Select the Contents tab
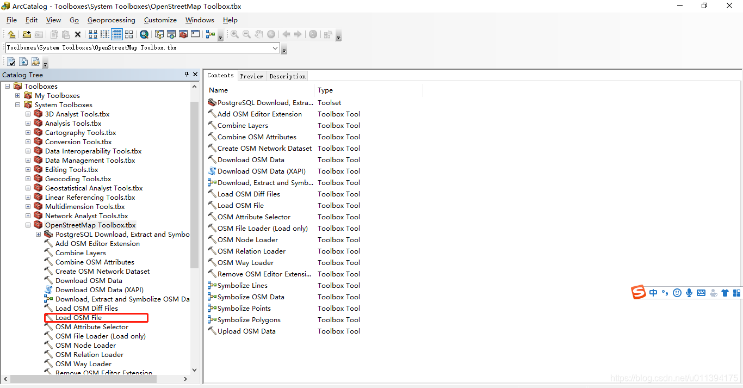Viewport: 743px width, 388px height. 220,76
